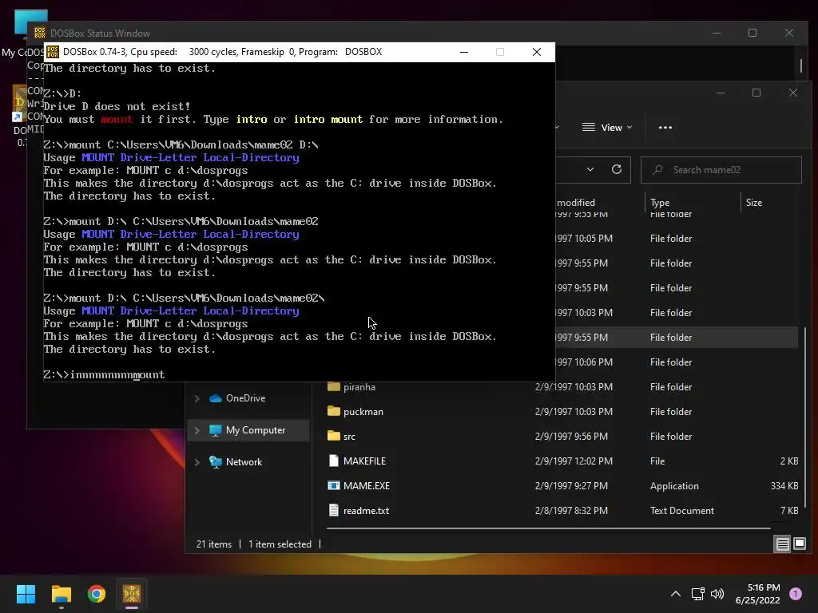Image resolution: width=818 pixels, height=613 pixels.
Task: Click the MAKEFILE blank file icon
Action: [x=333, y=461]
